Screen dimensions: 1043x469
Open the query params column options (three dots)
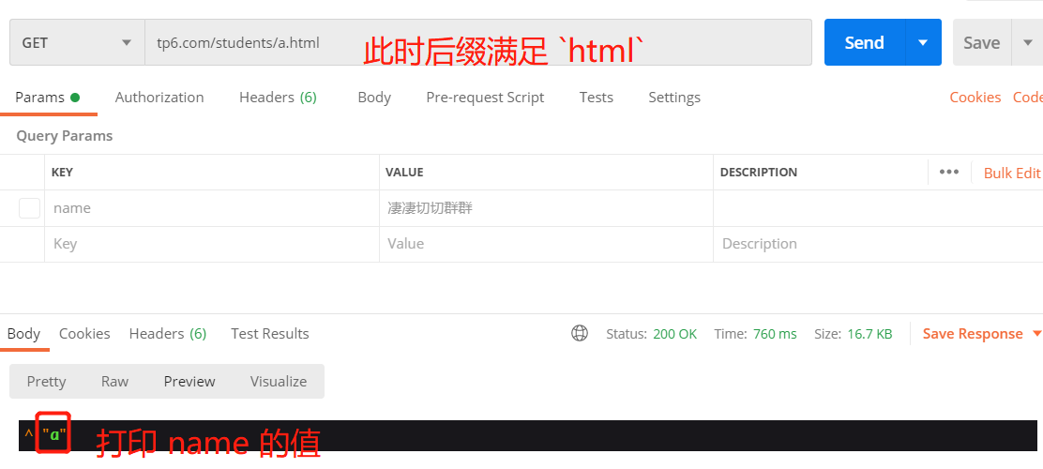(x=949, y=172)
